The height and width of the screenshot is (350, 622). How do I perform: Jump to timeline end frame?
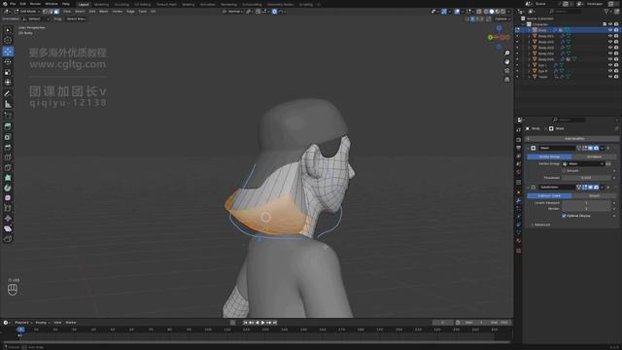pos(274,323)
